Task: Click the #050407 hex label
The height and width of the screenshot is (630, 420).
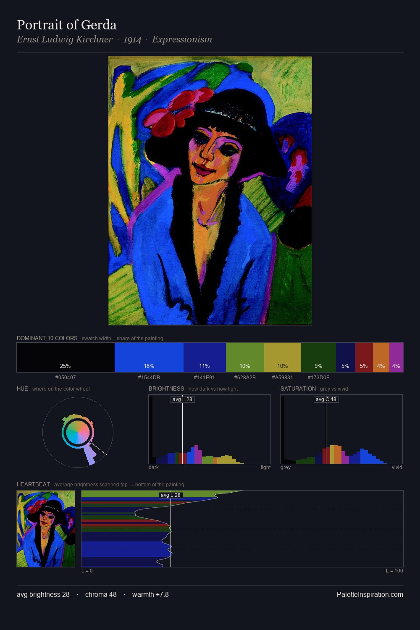Action: [66, 378]
